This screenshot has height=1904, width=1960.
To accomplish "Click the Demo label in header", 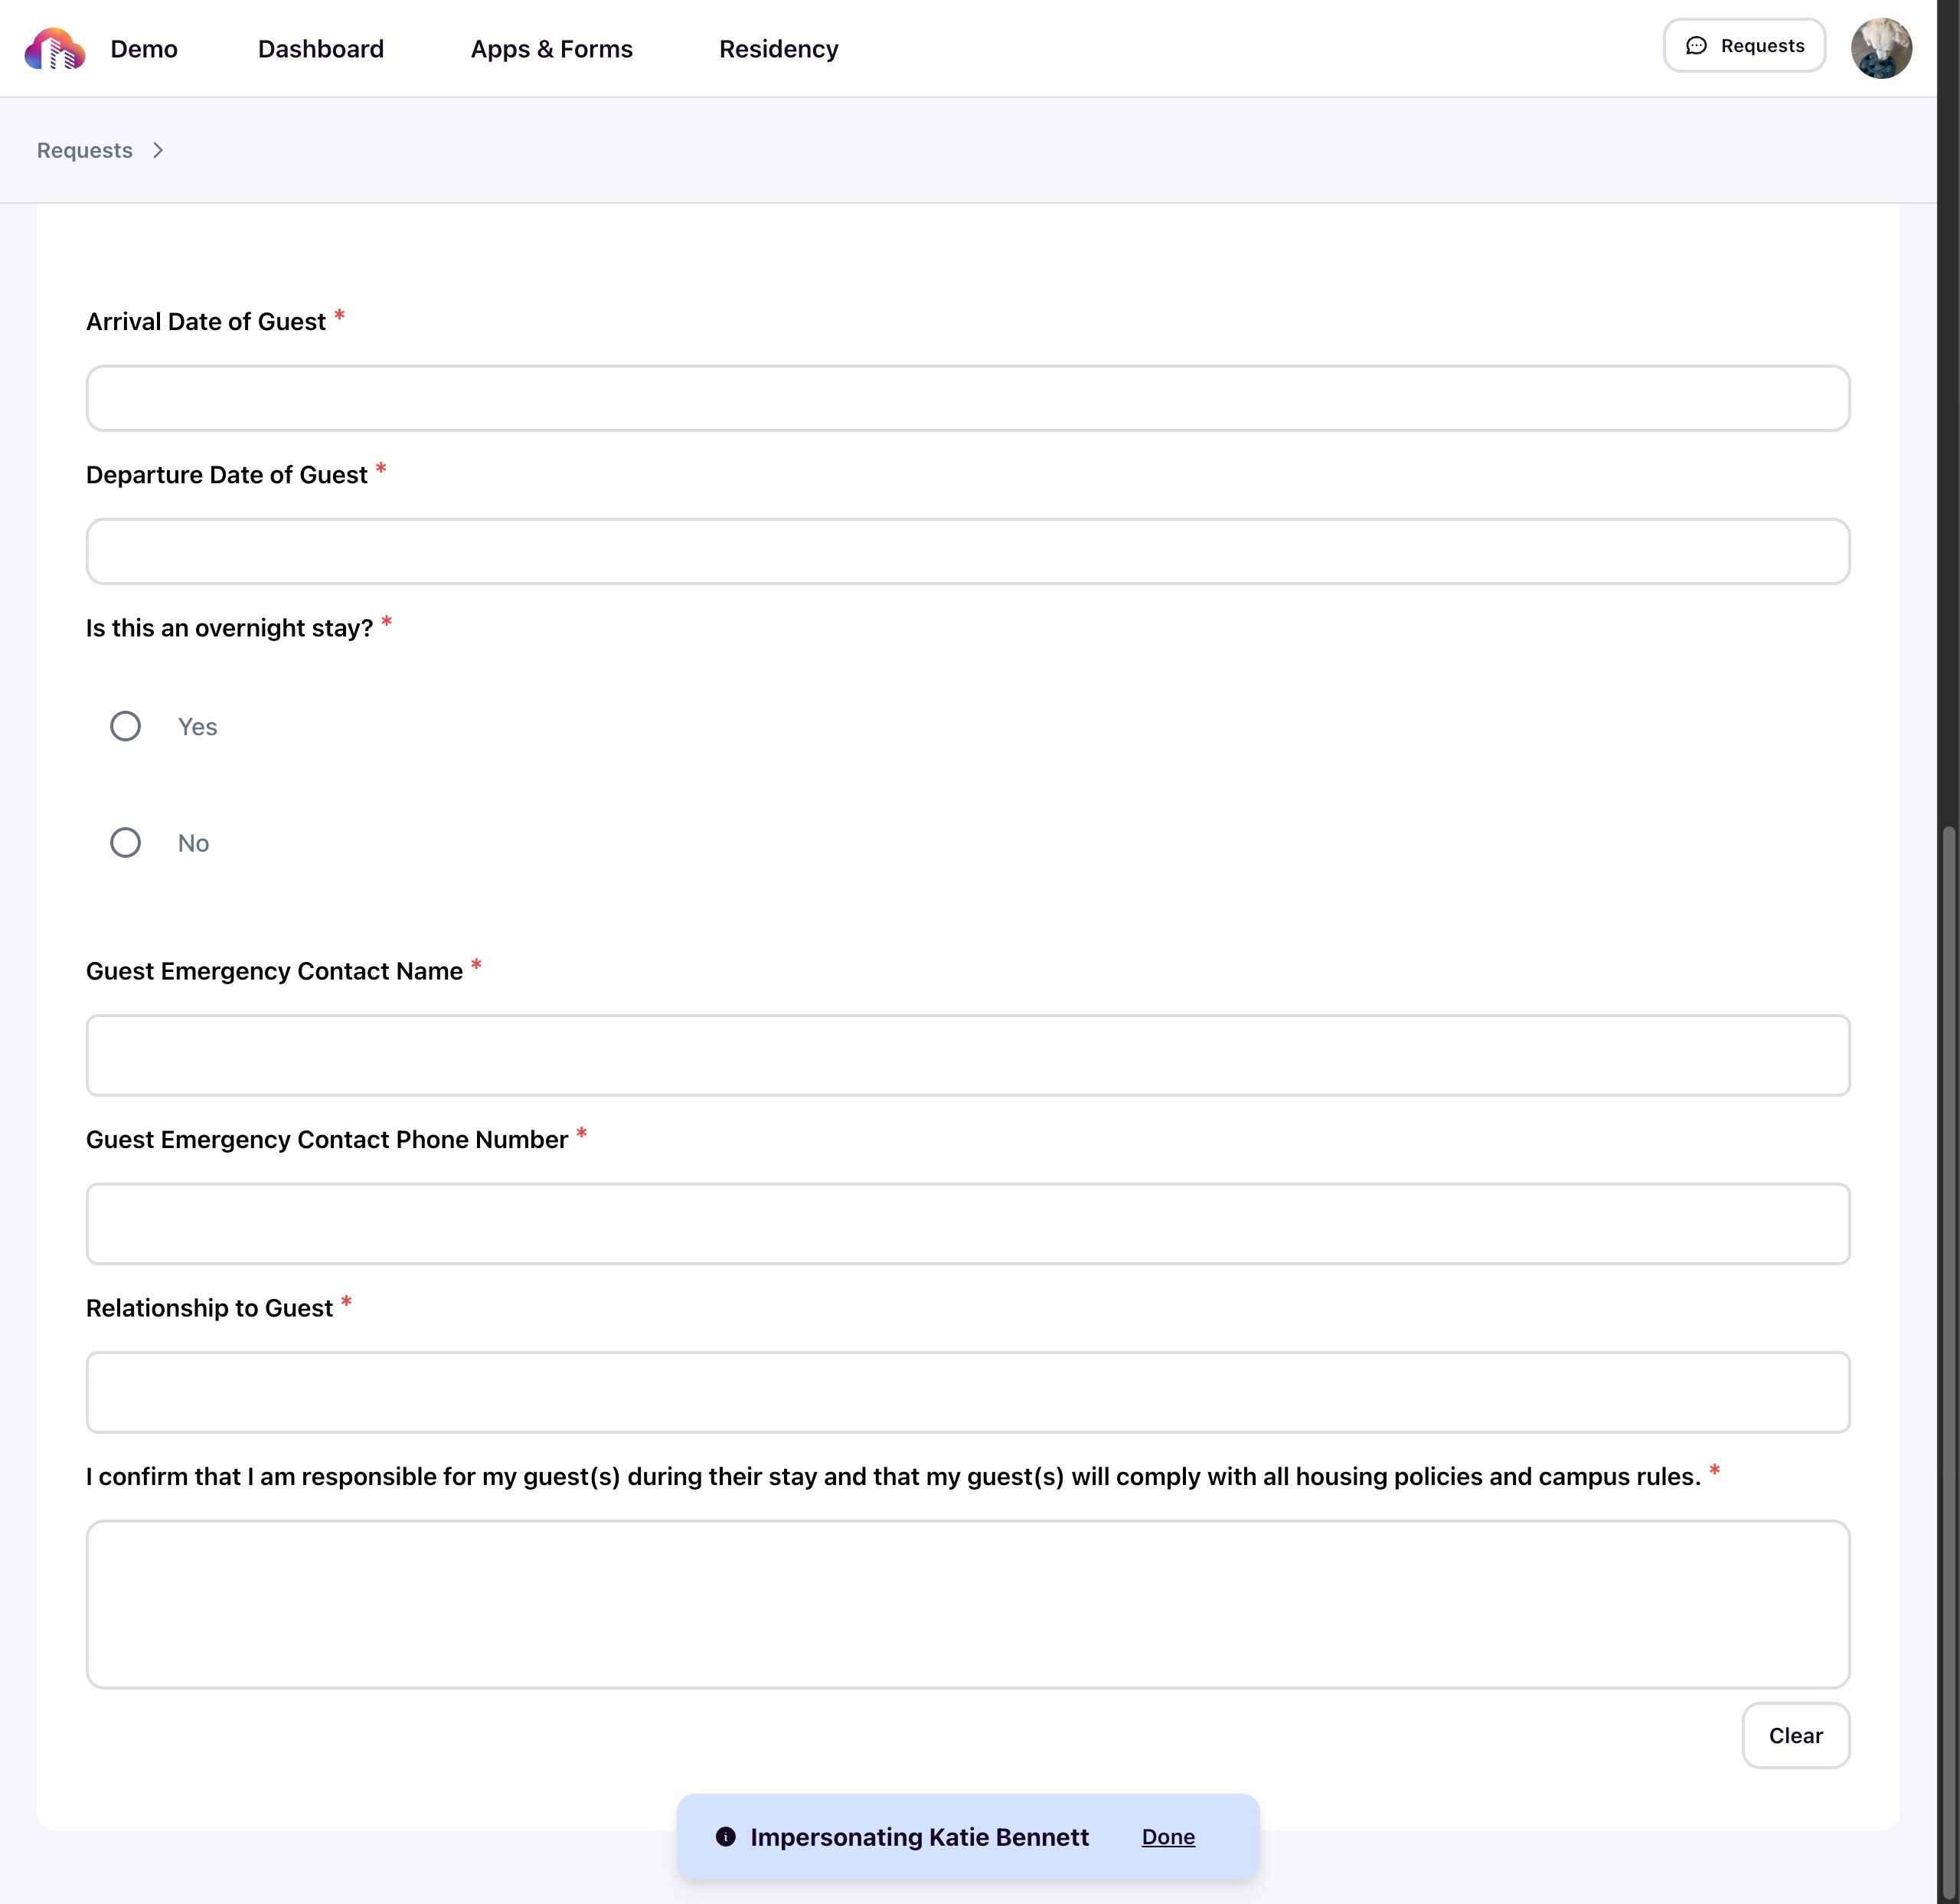I will click(x=144, y=49).
